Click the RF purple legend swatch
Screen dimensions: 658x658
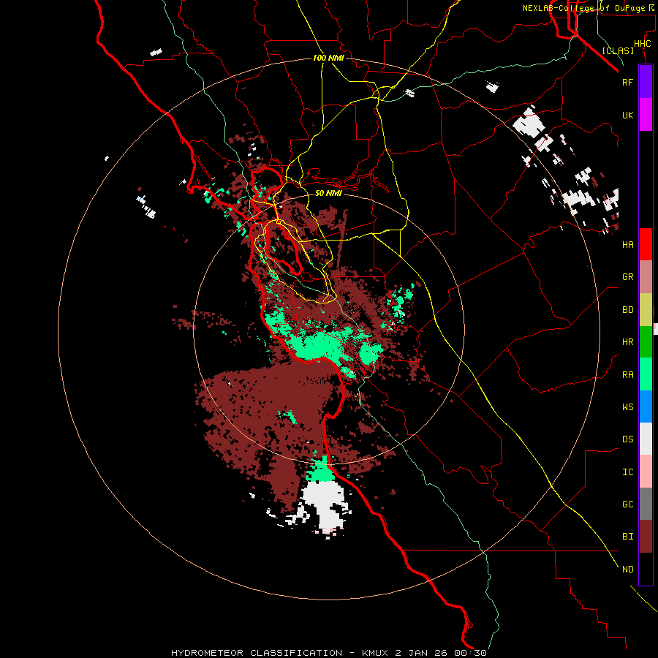point(646,82)
